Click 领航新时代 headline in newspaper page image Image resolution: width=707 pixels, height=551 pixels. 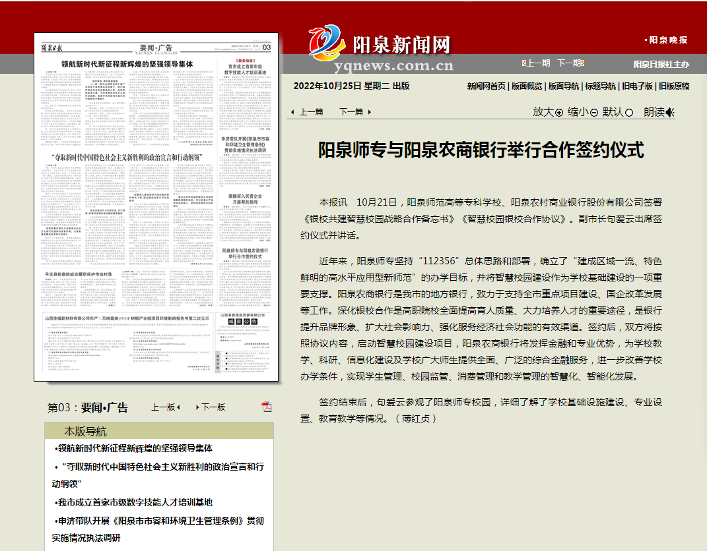coord(127,64)
